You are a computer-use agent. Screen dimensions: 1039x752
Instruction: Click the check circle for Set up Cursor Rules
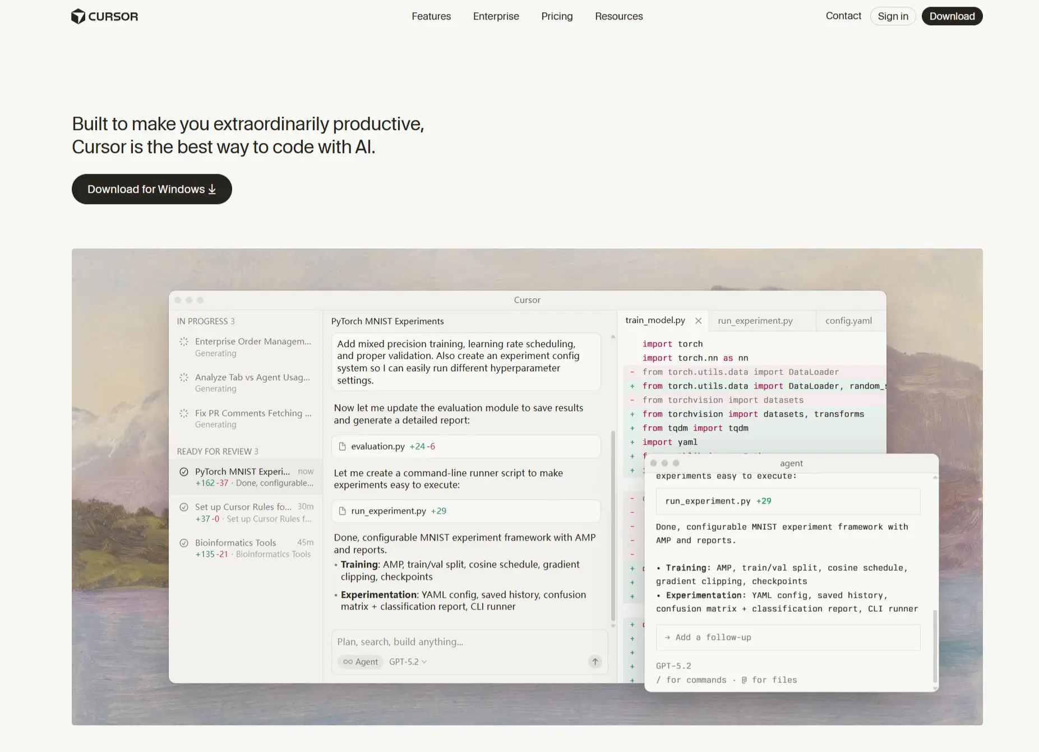[183, 507]
